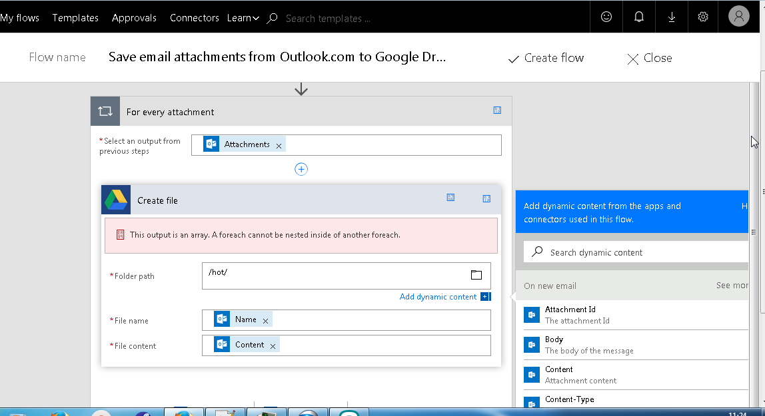Click the download arrow icon
765x416 pixels.
pyautogui.click(x=671, y=18)
